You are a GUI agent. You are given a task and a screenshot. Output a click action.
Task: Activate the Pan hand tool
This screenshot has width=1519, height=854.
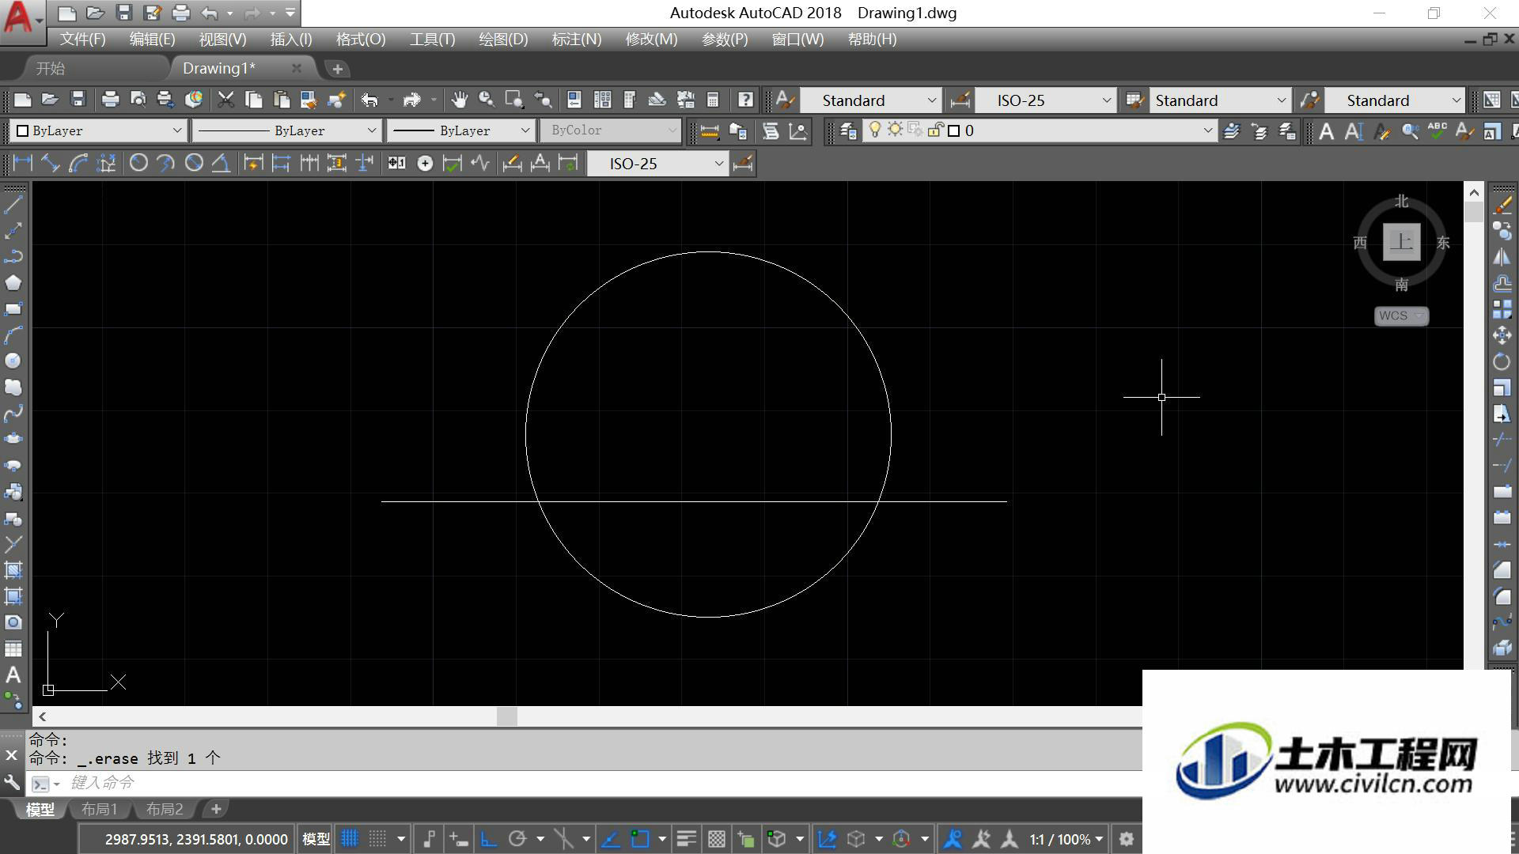[x=459, y=100]
